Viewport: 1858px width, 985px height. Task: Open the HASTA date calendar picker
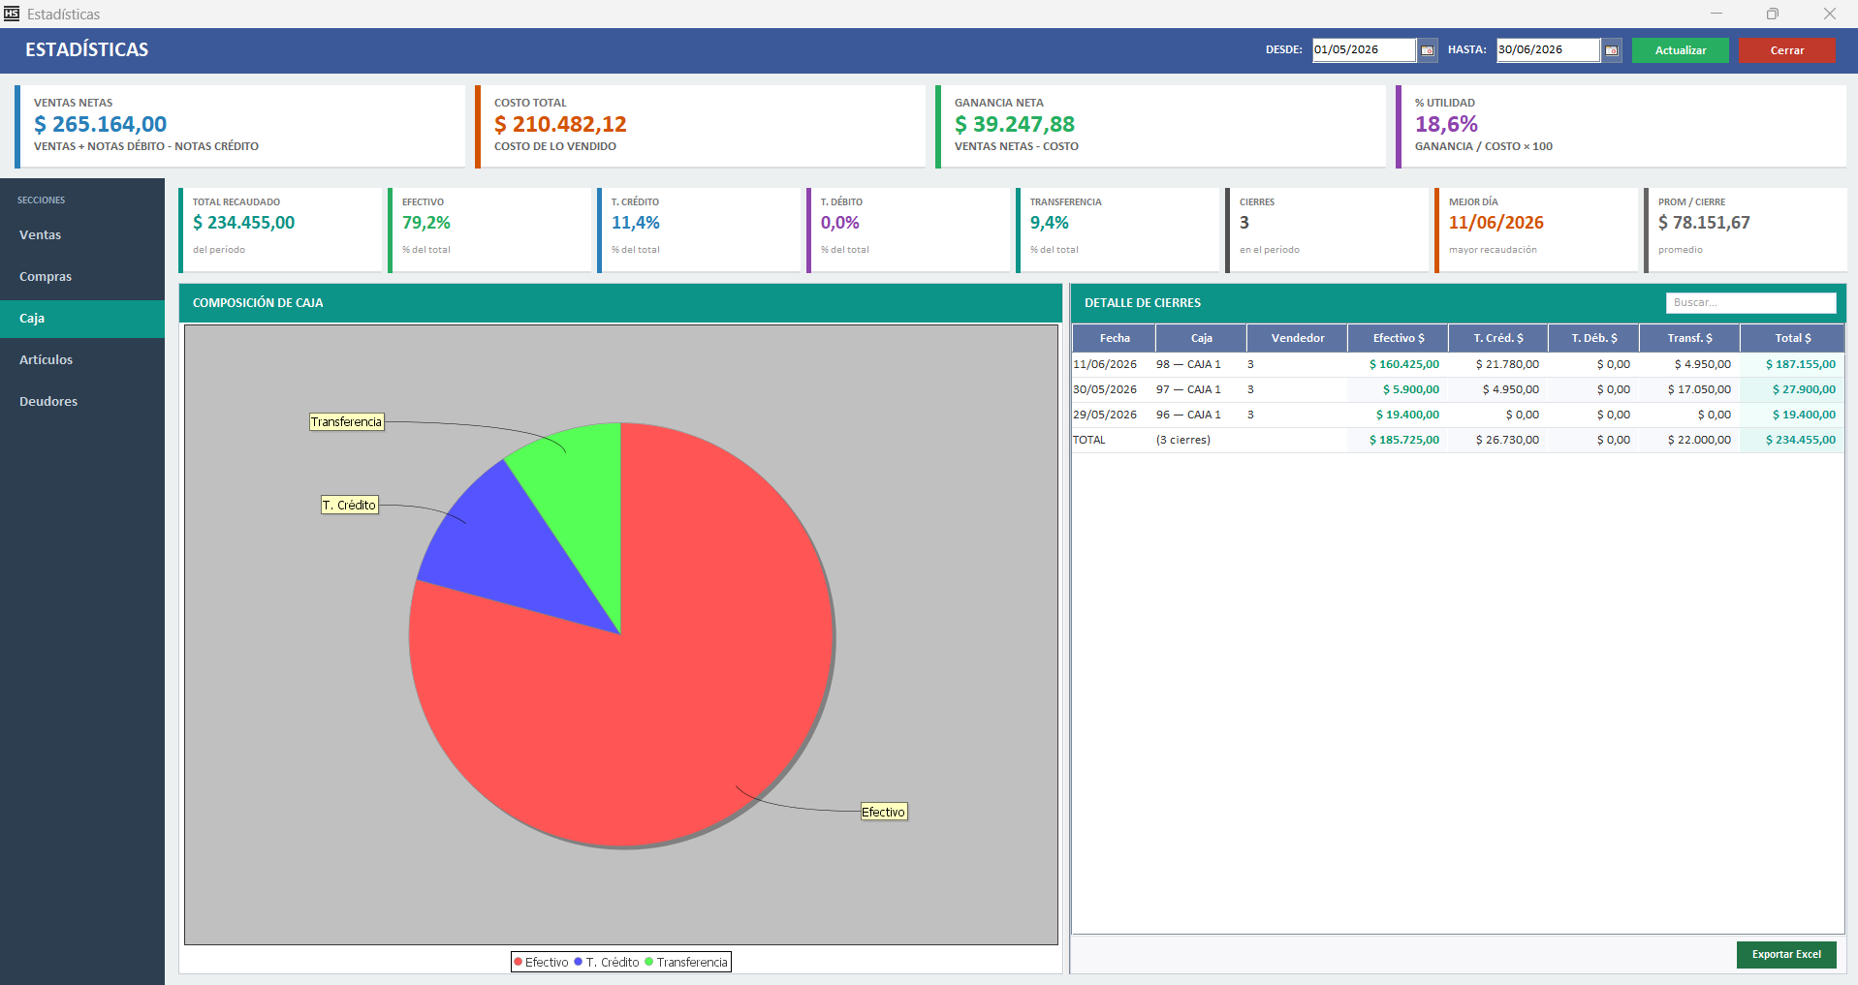1611,50
